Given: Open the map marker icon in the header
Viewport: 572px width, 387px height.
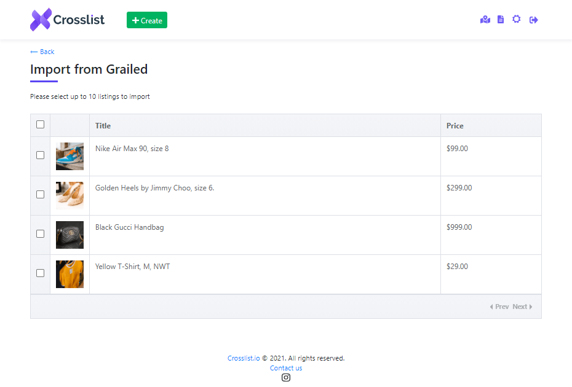Looking at the screenshot, I should point(485,20).
